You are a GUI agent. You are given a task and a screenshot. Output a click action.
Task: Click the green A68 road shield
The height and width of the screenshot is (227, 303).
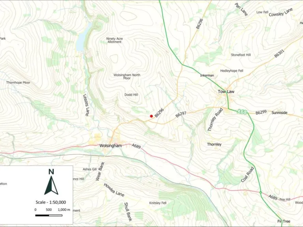point(242,112)
